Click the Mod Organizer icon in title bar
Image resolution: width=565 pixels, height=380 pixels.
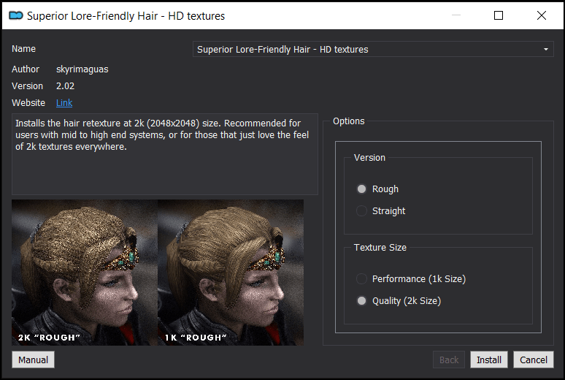click(x=16, y=15)
